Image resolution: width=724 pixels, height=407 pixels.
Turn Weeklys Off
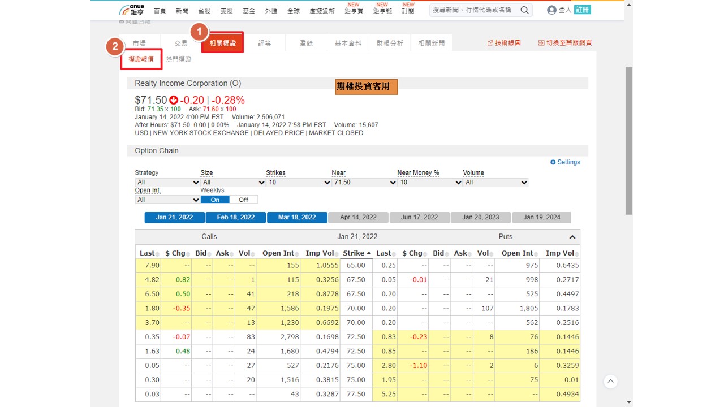243,200
